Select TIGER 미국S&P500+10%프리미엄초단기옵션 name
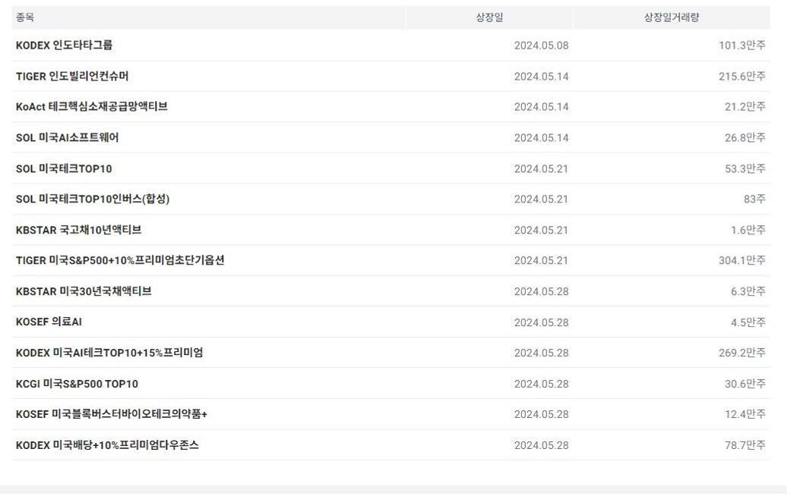The width and height of the screenshot is (794, 496). (120, 260)
